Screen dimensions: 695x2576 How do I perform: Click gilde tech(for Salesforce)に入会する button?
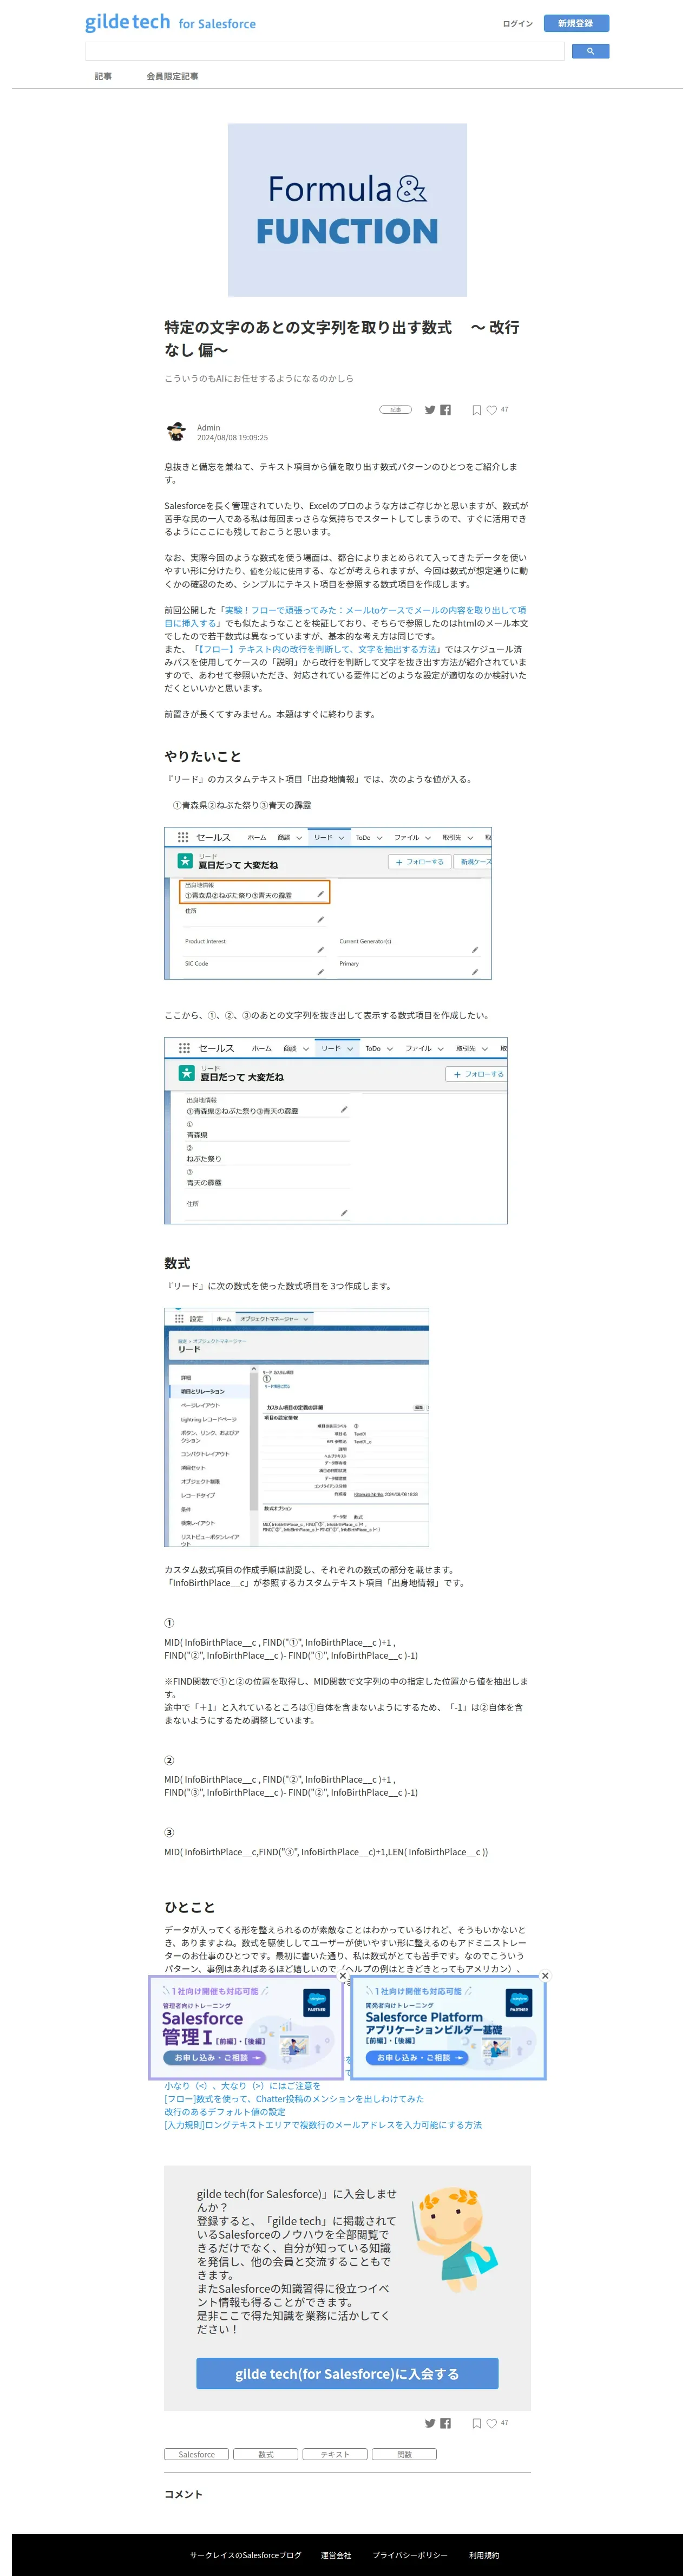[x=347, y=2374]
